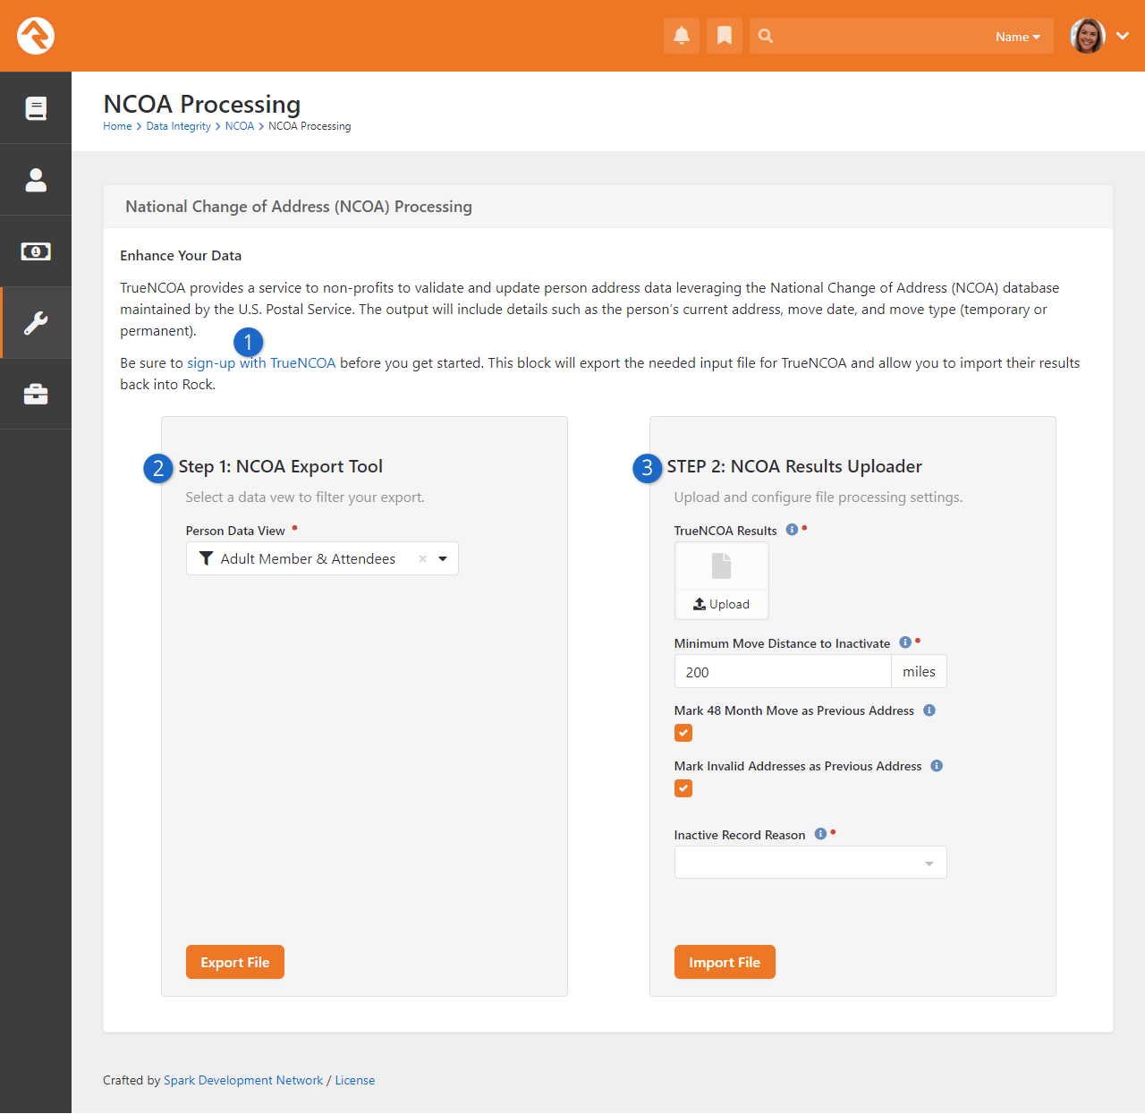Image resolution: width=1145 pixels, height=1114 pixels.
Task: Click the Rock RMS logo icon
Action: click(36, 36)
